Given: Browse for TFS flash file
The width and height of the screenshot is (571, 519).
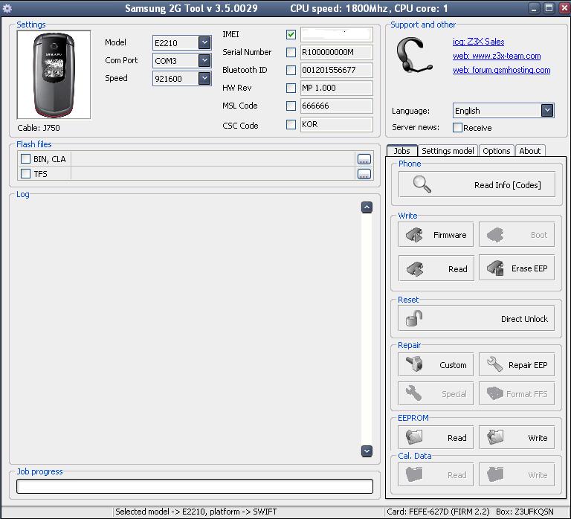Looking at the screenshot, I should pos(364,174).
